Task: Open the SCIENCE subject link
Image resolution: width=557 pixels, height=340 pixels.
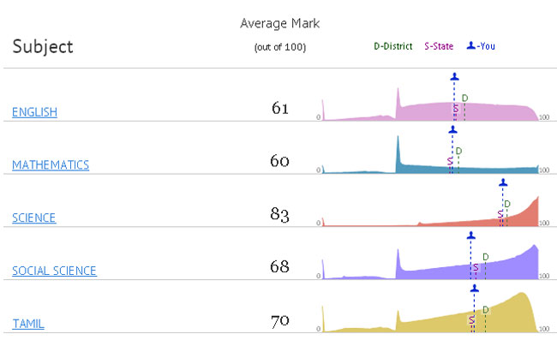Action: click(x=33, y=218)
